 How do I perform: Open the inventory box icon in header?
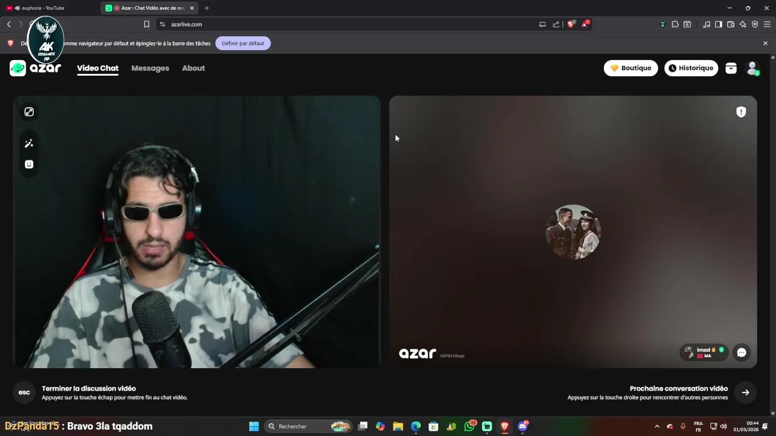[731, 68]
